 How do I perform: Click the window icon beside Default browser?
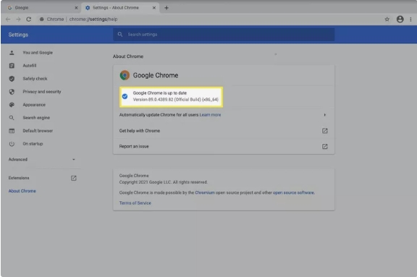pyautogui.click(x=12, y=131)
